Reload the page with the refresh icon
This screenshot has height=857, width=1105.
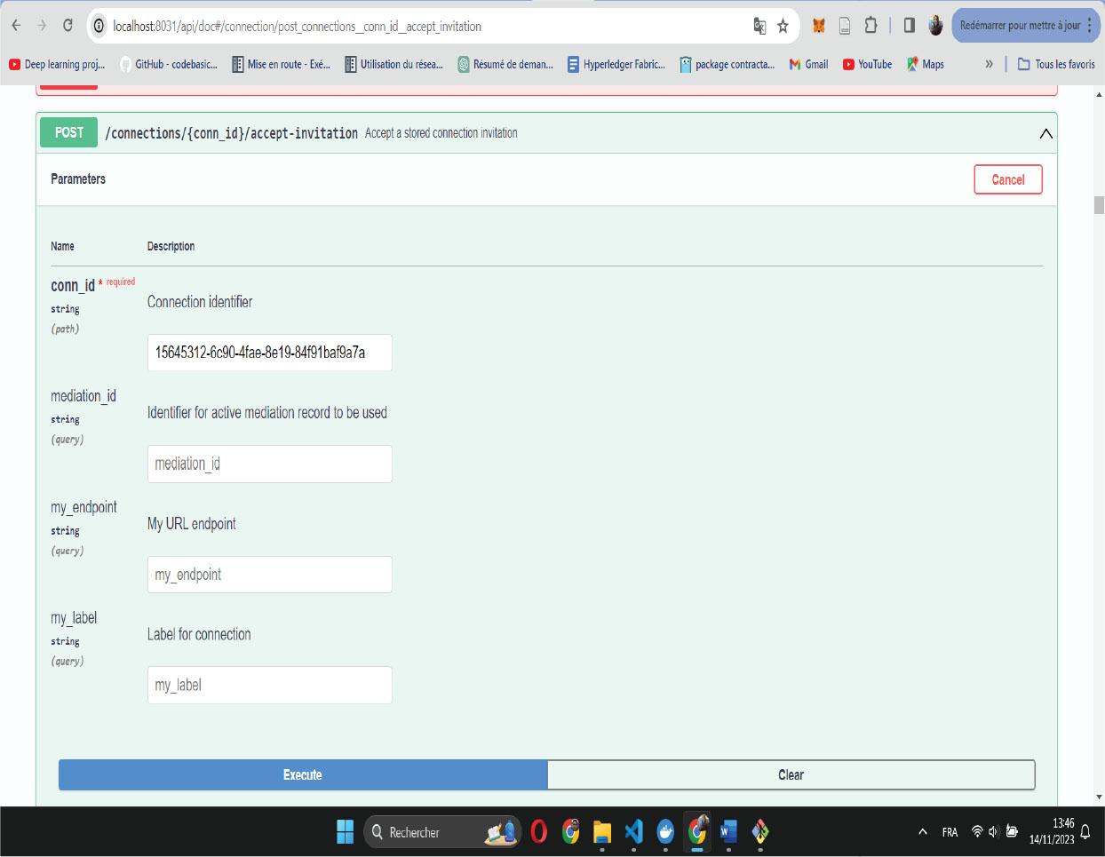[x=68, y=26]
